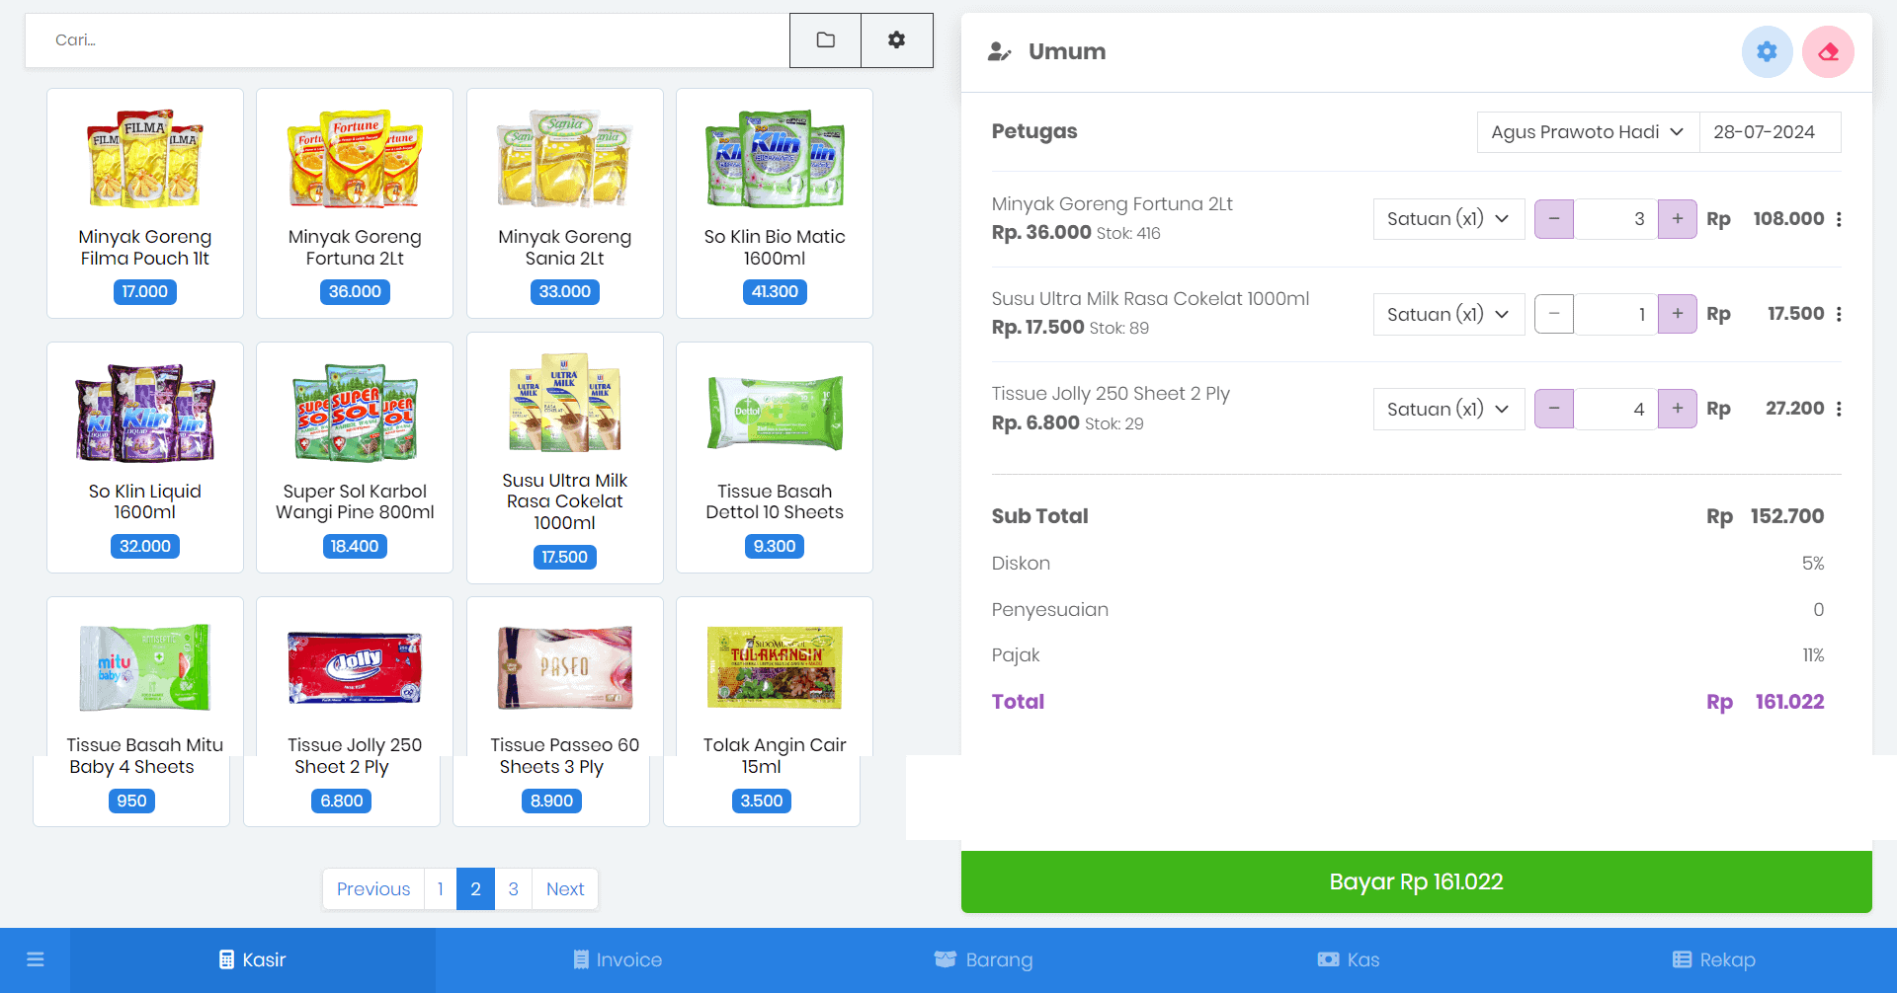This screenshot has height=994, width=1897.
Task: Open hamburger menu in bottom bar
Action: point(36,959)
